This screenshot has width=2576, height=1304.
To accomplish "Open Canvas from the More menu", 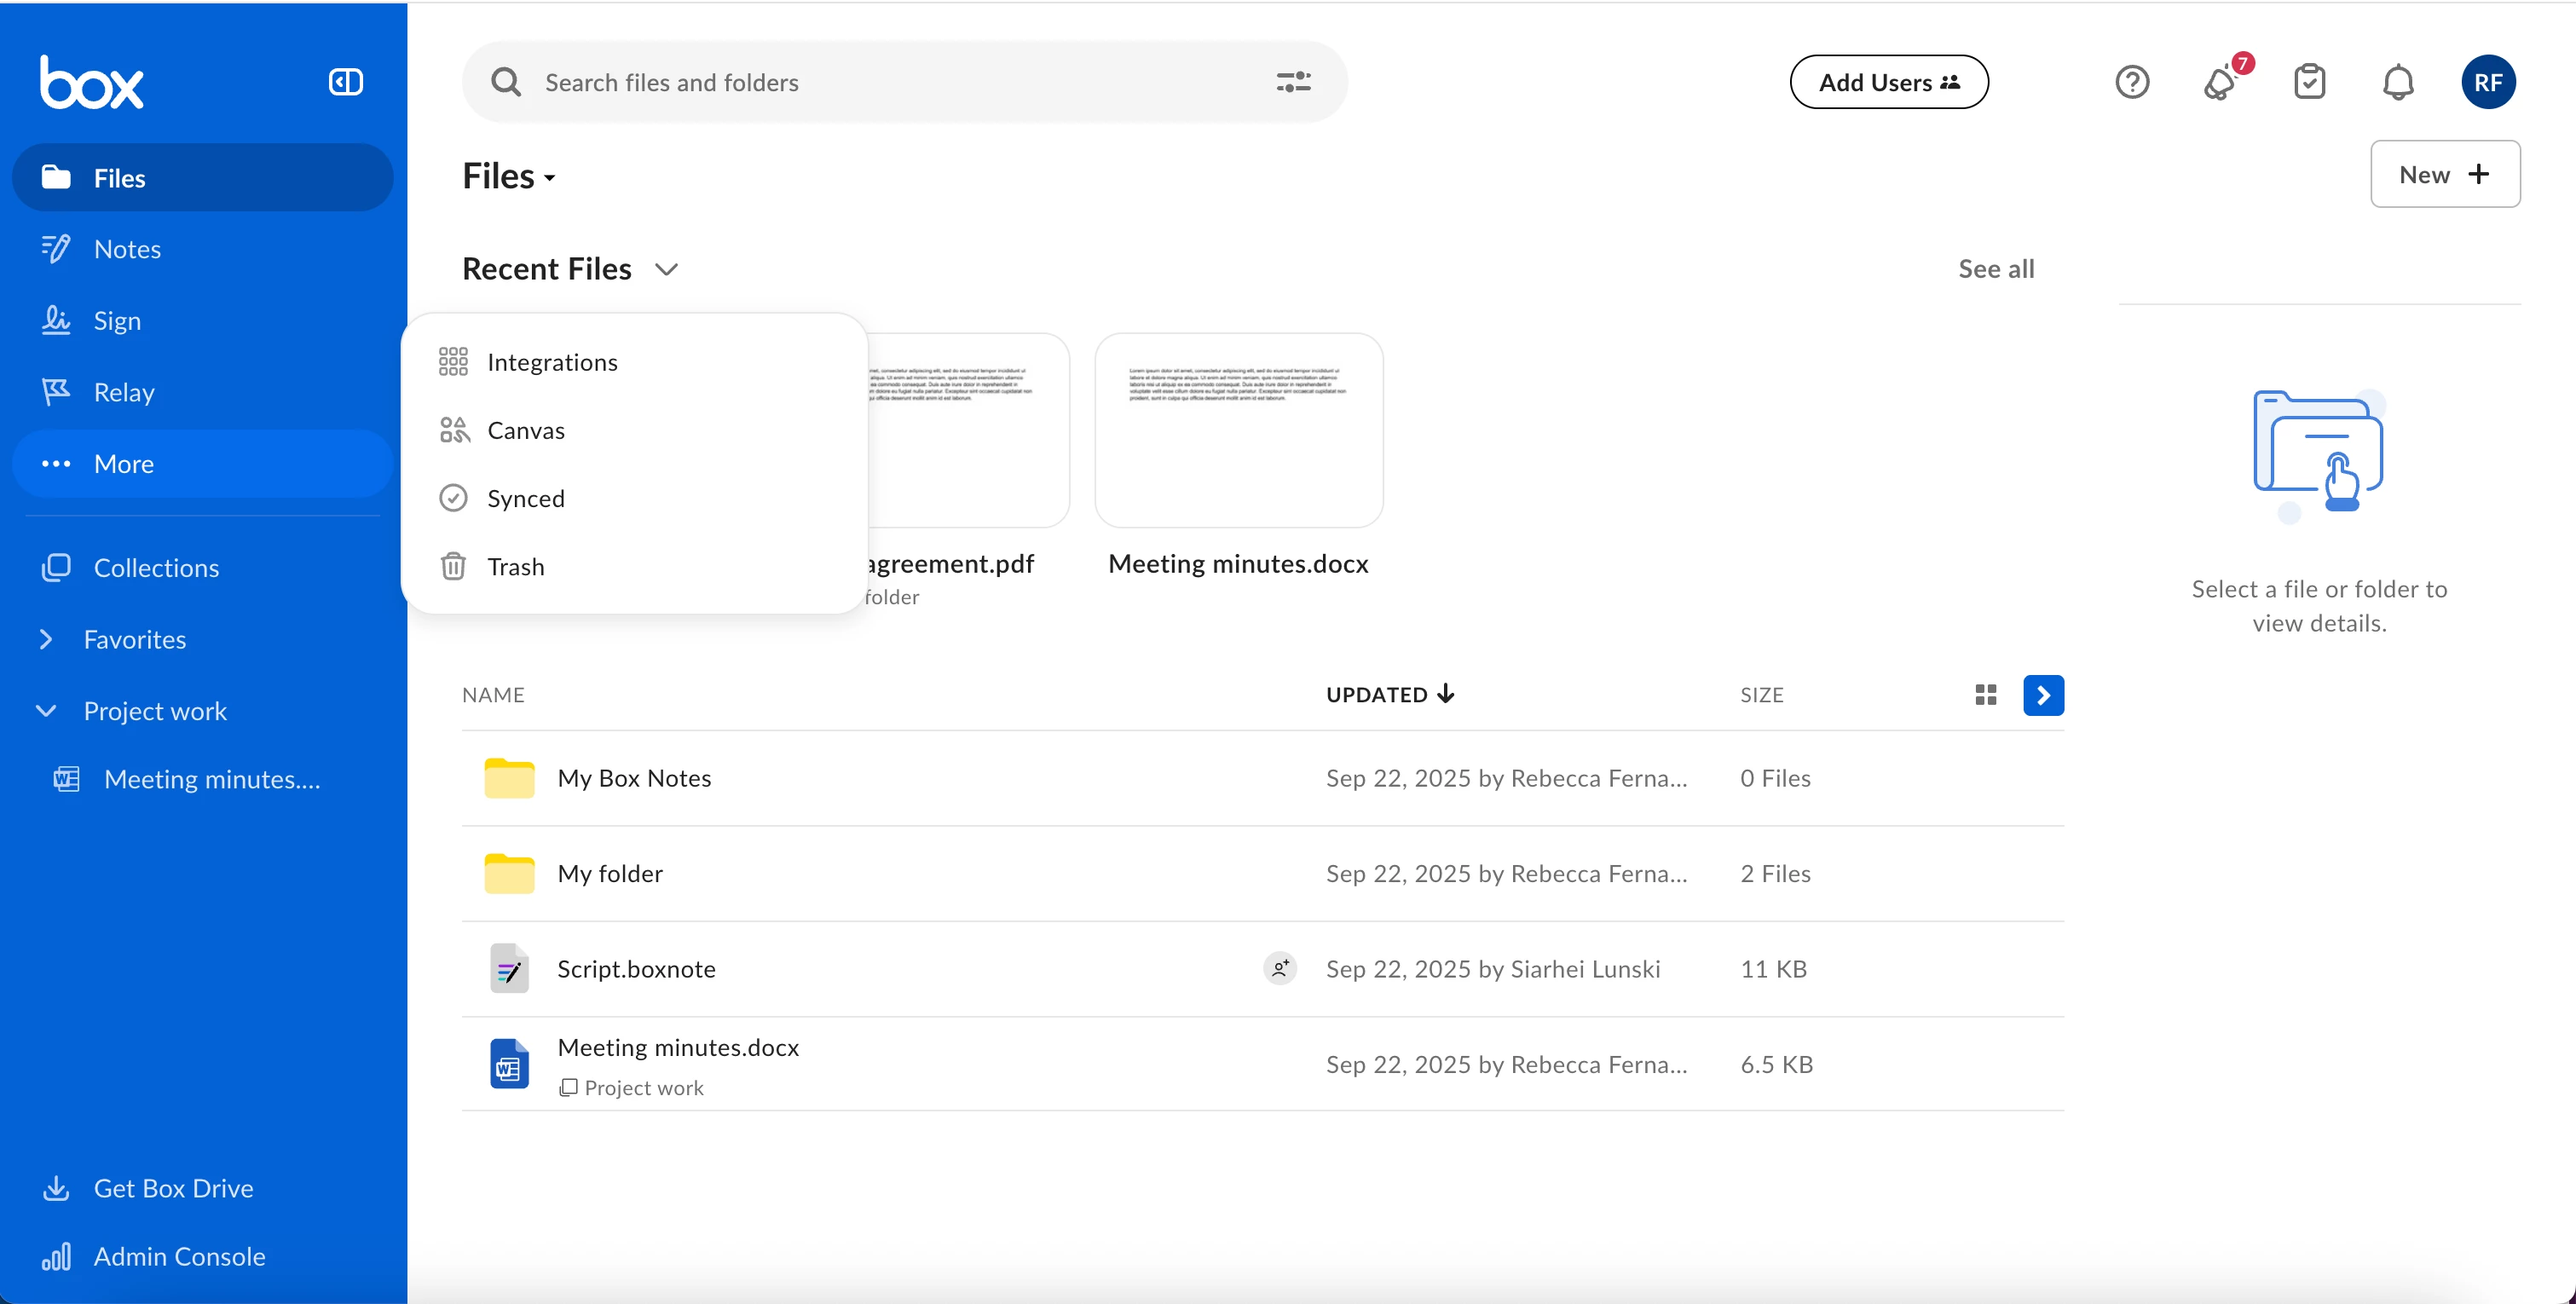I will point(525,430).
